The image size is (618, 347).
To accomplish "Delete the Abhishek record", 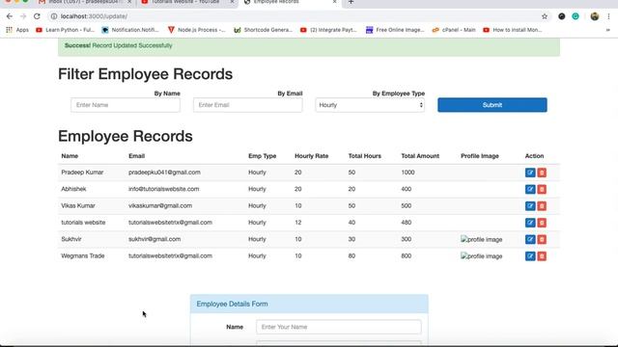I will [x=542, y=189].
